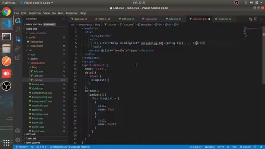
Task: Click the editor vertical scrollbar
Action: pos(264,55)
